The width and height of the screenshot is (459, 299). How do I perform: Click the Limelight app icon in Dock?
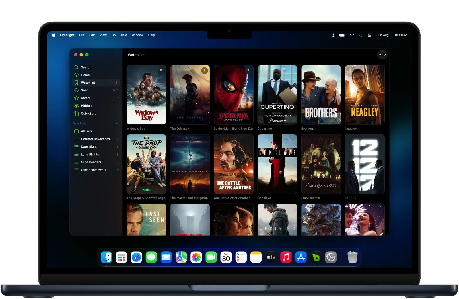click(316, 257)
